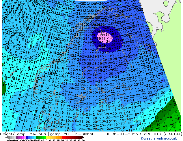Click the pink -34°C cold core on the map
The width and height of the screenshot is (183, 141).
coord(106,37)
